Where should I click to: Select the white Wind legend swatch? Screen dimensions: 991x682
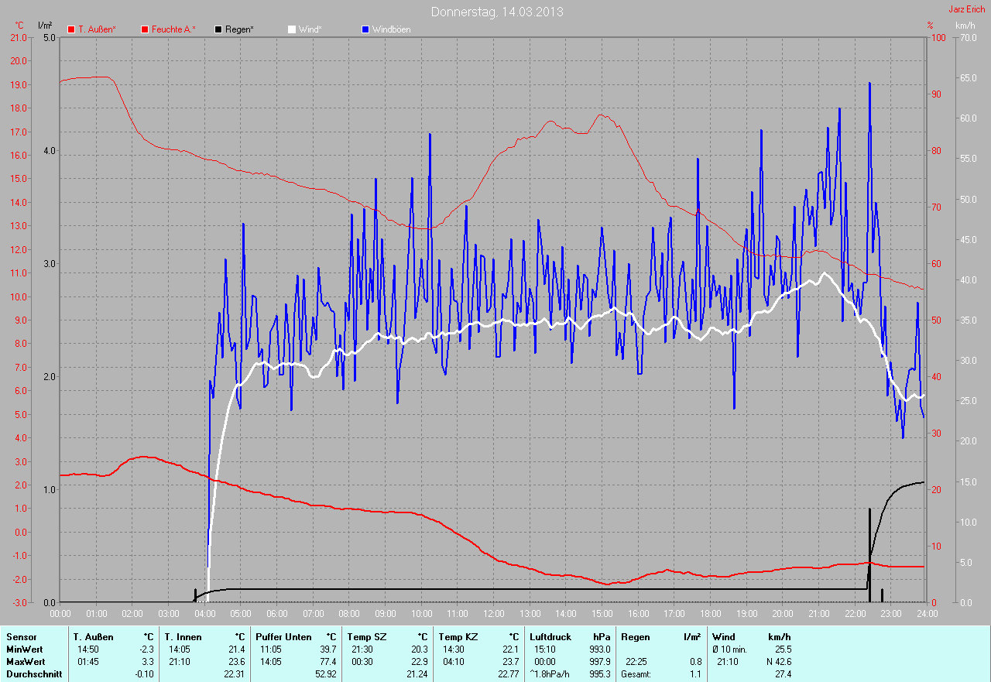292,29
